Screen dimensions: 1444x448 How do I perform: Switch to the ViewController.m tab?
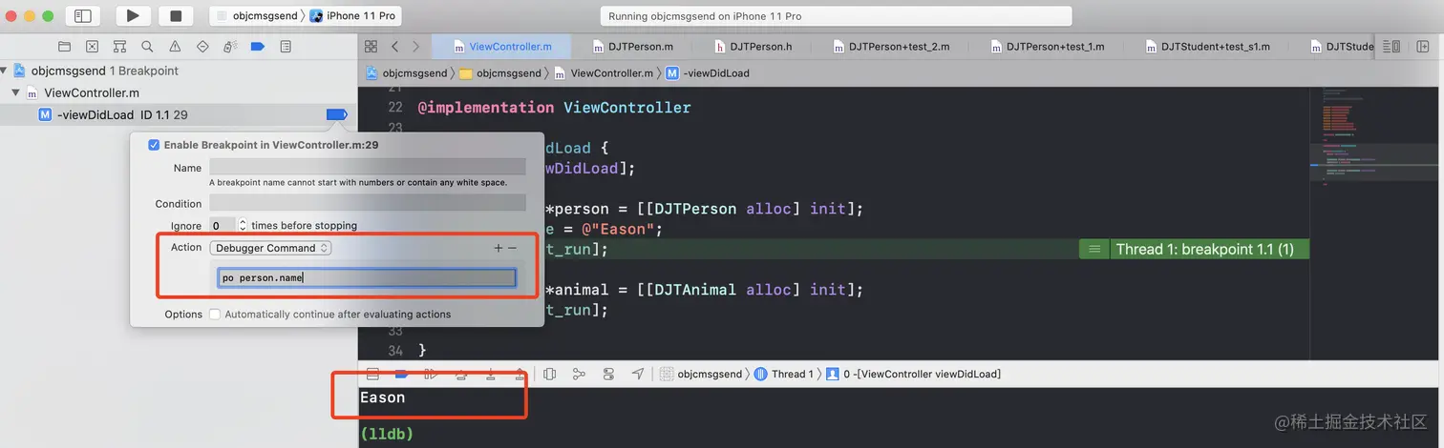501,46
